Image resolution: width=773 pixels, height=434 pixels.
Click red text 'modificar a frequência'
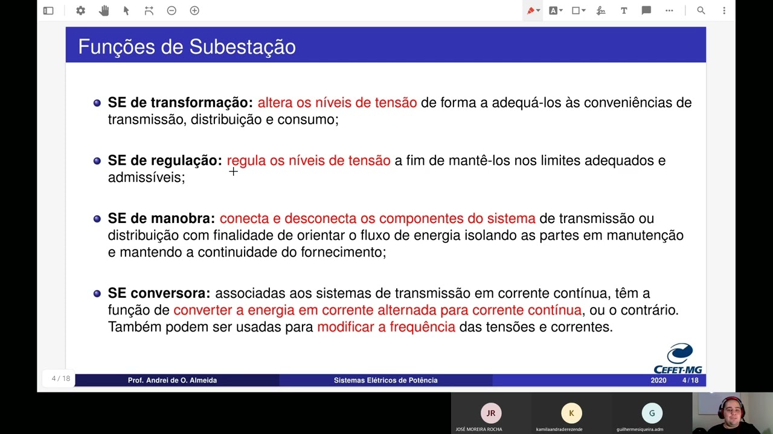(x=386, y=327)
